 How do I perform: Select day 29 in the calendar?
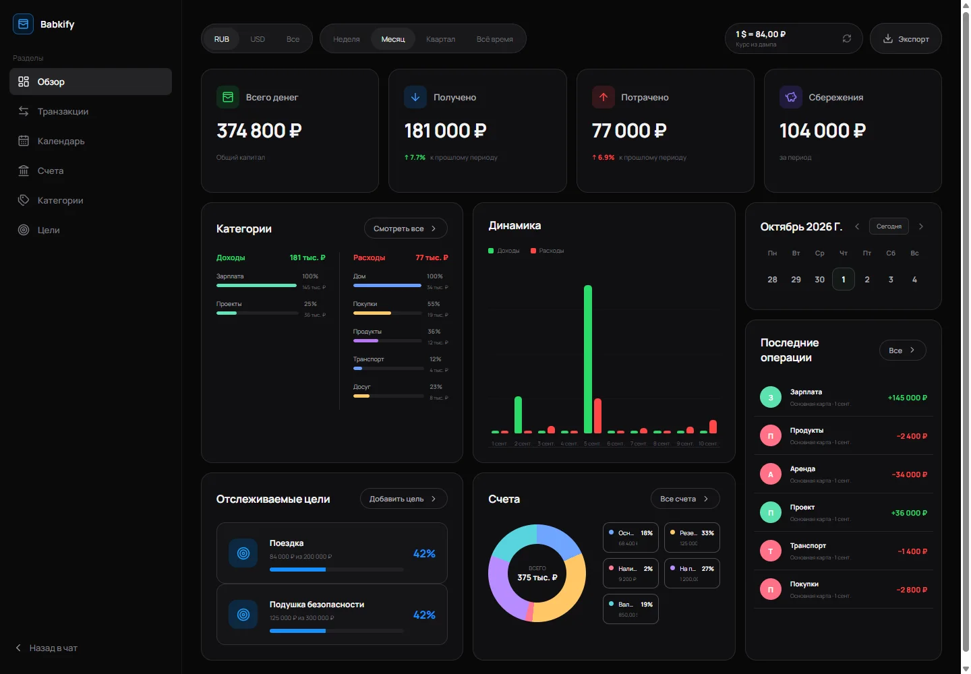[796, 279]
